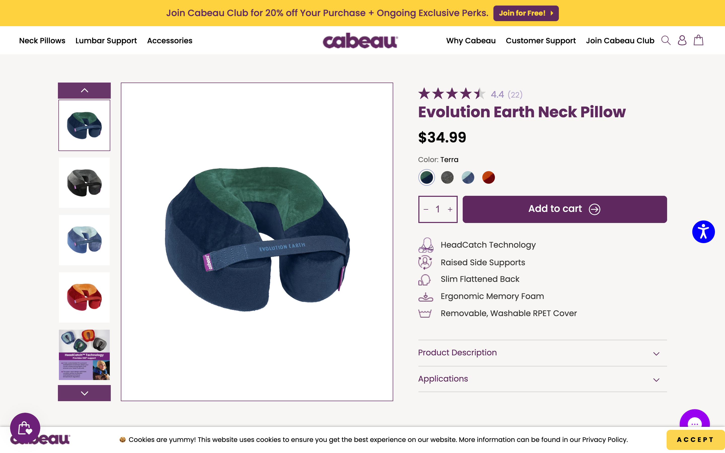725x453 pixels.
Task: Expand the Product Description section
Action: click(x=542, y=353)
